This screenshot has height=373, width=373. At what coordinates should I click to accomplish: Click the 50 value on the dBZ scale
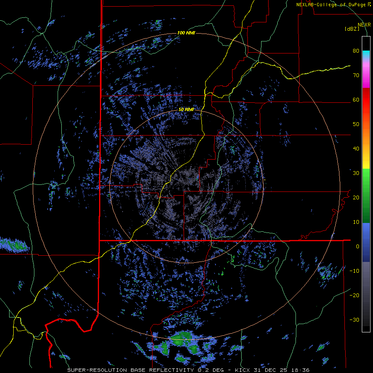point(356,124)
